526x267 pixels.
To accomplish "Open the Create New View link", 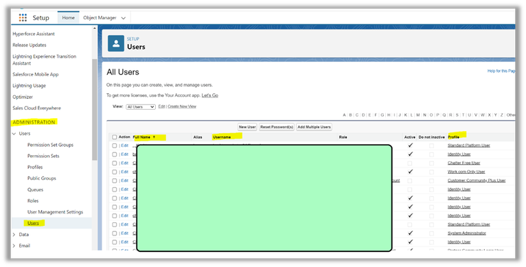I will pos(182,106).
